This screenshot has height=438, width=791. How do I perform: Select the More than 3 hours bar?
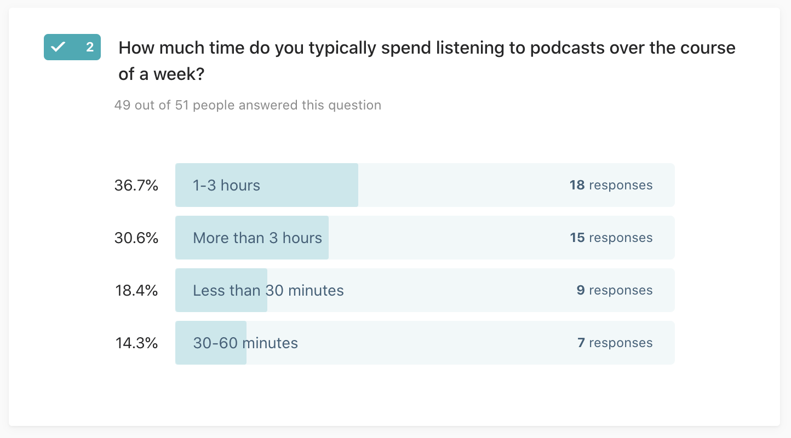425,238
